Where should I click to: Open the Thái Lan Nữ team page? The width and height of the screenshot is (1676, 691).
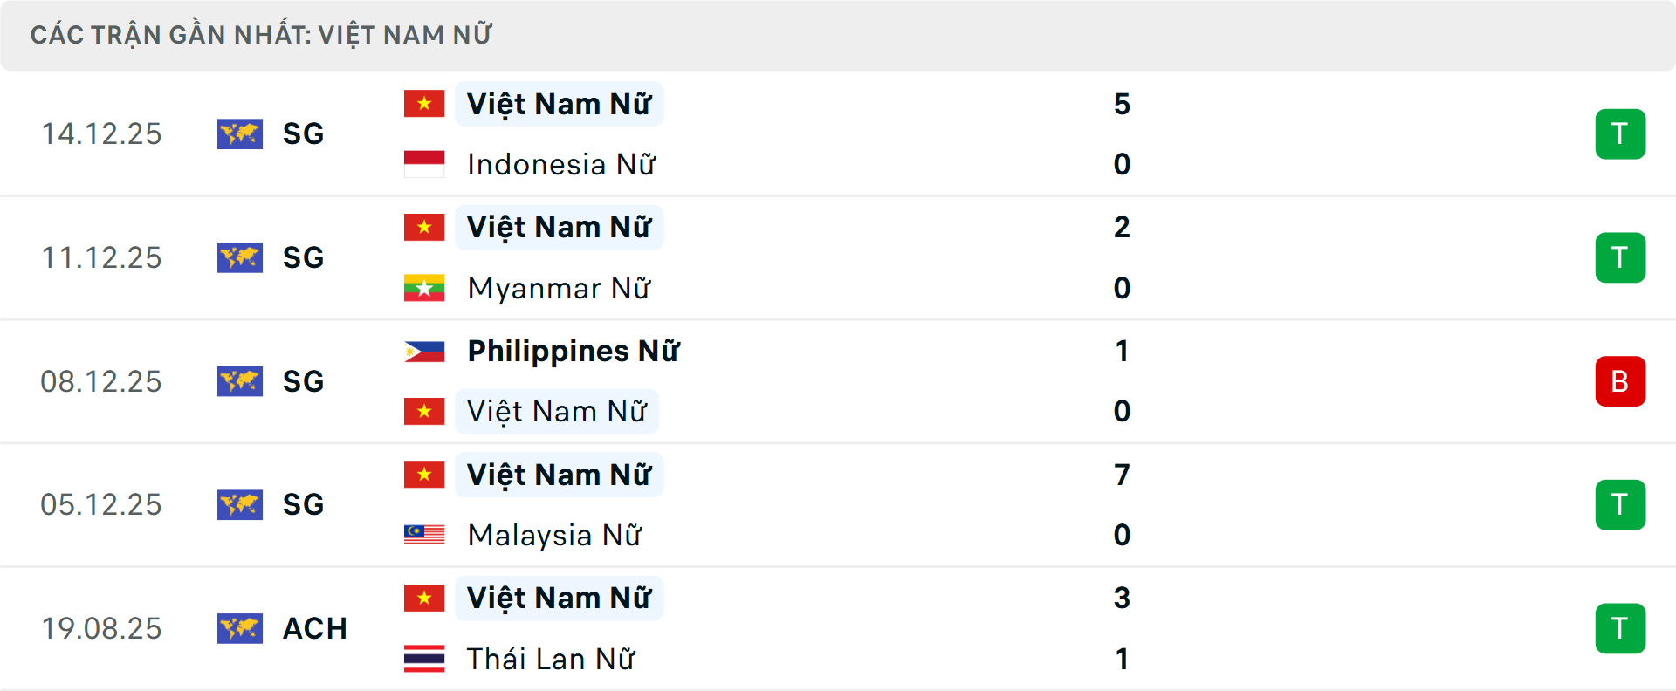551,659
